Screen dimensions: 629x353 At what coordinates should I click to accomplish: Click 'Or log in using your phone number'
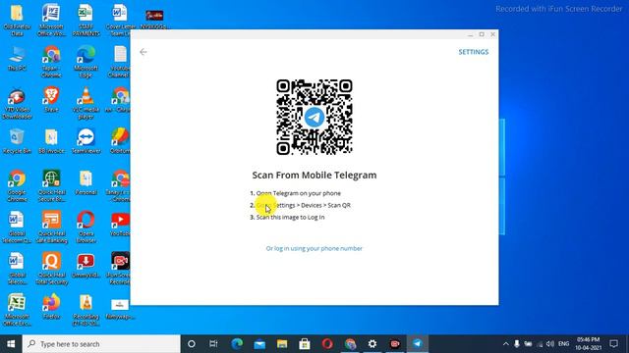tap(314, 248)
